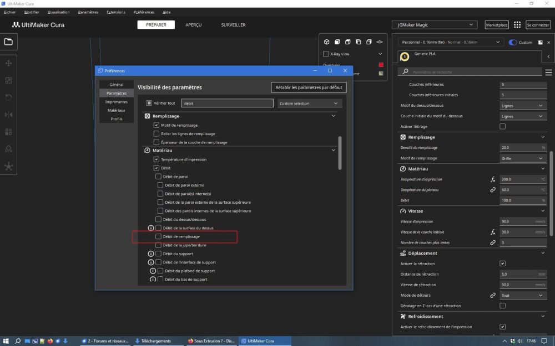Click the débit filter text field
The image size is (555, 346).
pyautogui.click(x=227, y=103)
